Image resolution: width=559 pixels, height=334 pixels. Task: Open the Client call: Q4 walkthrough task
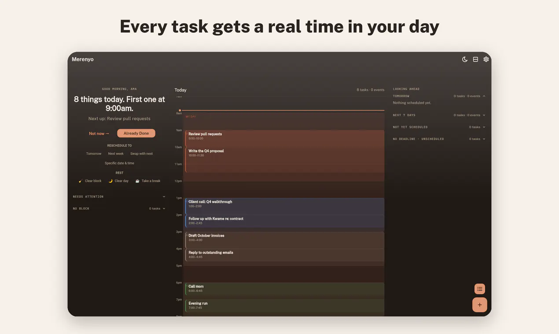285,206
